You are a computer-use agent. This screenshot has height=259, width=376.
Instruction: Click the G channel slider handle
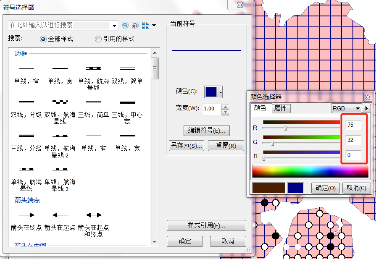(x=272, y=143)
